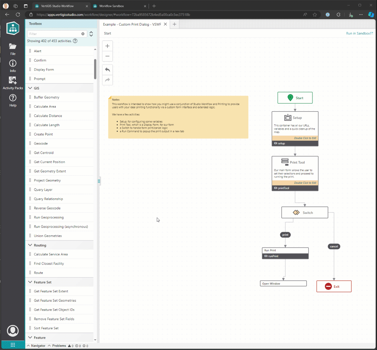
Task: Zoom out on the workflow canvas
Action: point(107,56)
